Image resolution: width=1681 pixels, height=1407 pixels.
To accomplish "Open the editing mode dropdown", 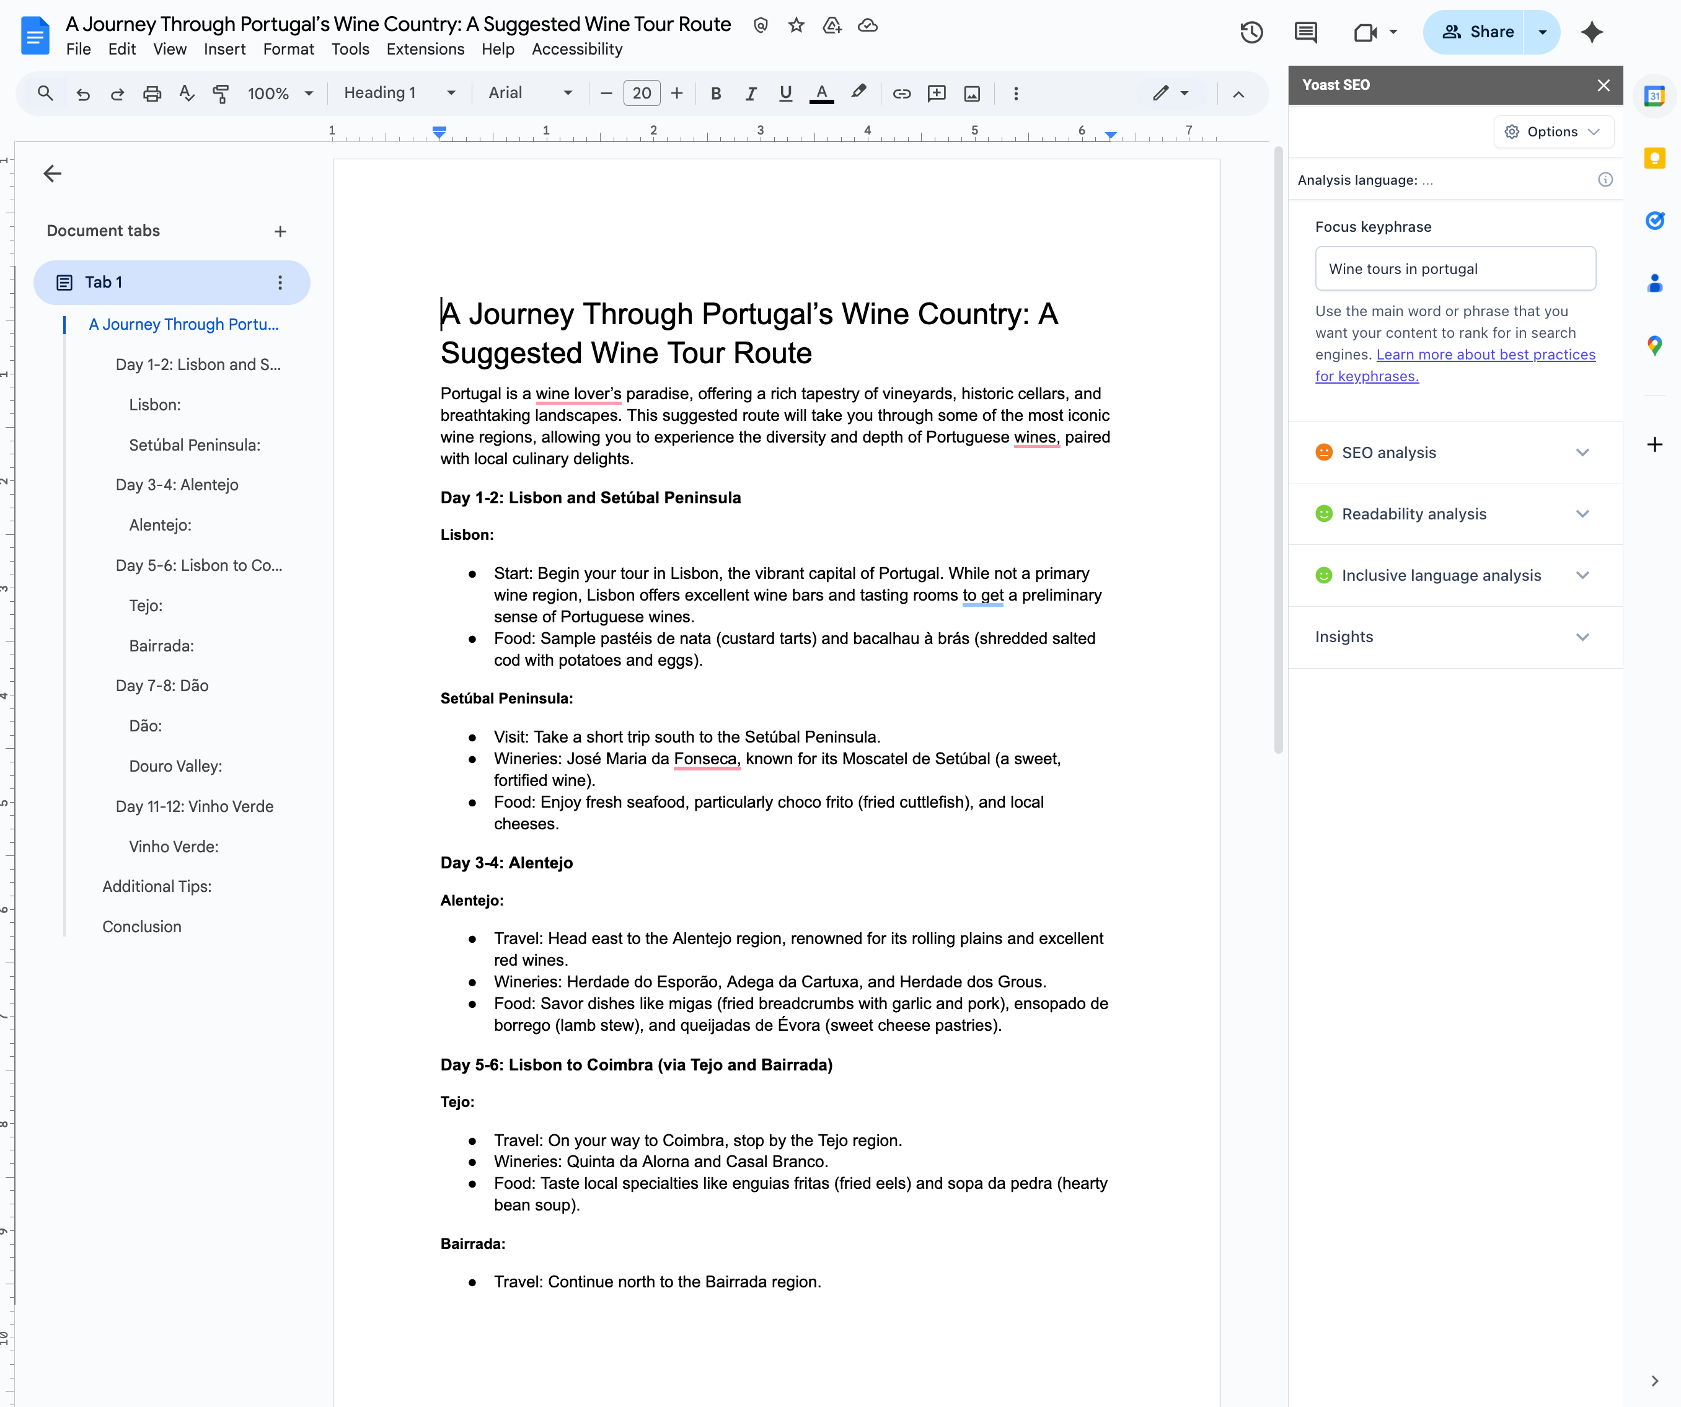I will pyautogui.click(x=1170, y=94).
